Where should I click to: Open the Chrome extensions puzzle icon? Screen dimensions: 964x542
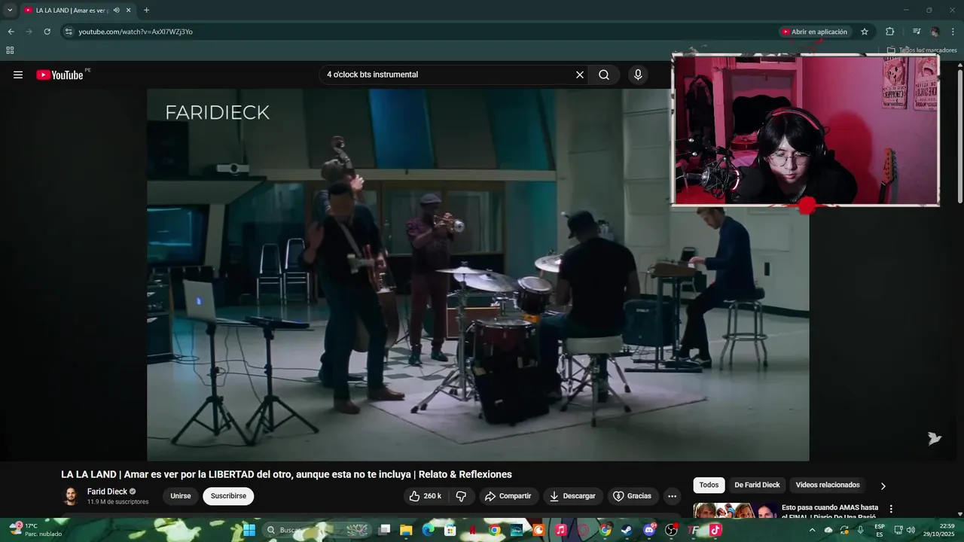(x=889, y=32)
